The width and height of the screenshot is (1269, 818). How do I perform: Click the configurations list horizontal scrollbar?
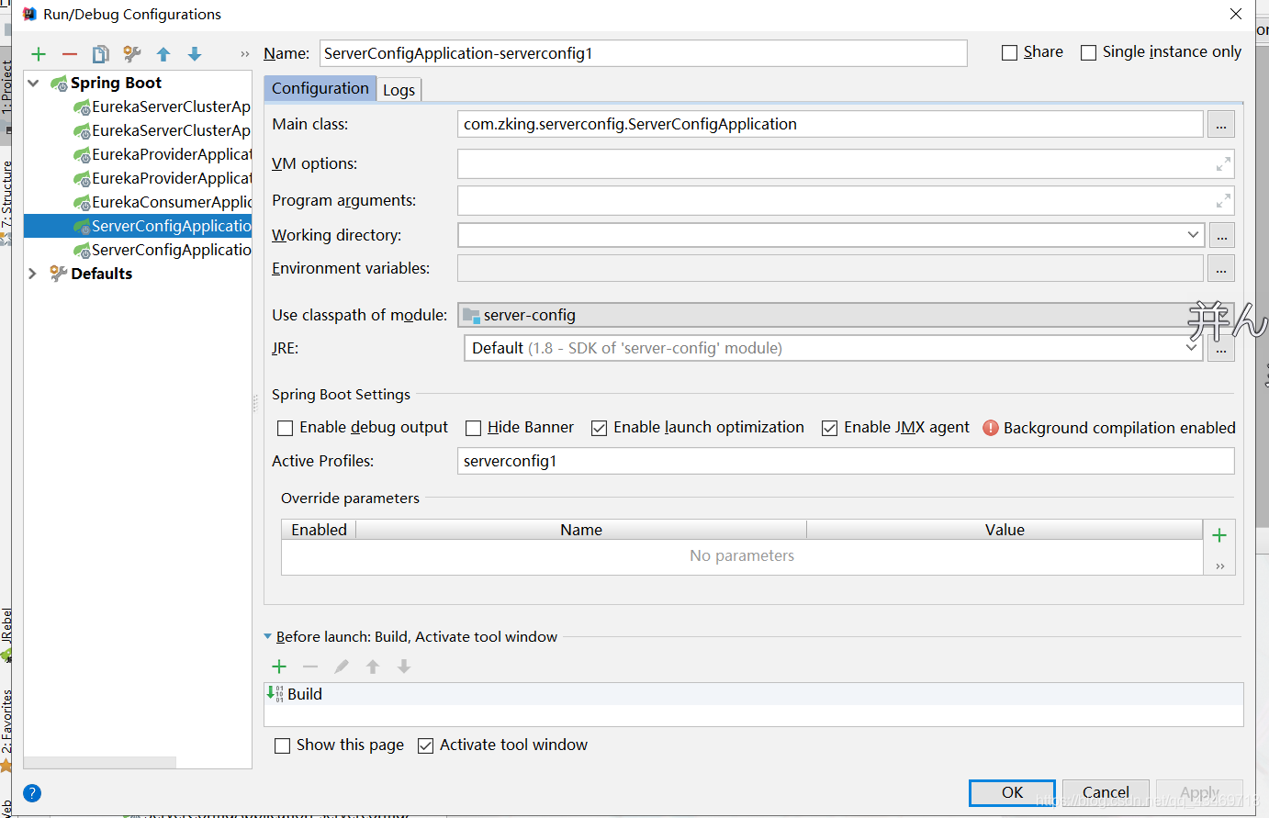tap(99, 763)
